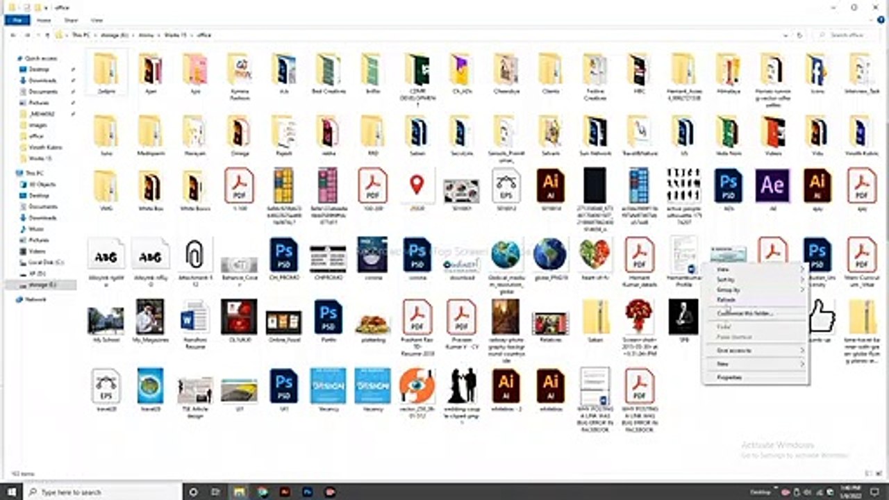The width and height of the screenshot is (889, 500).
Task: Select the White Box folder
Action: tap(150, 190)
